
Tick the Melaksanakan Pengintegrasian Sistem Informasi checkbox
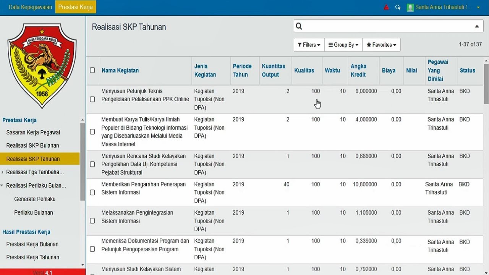tap(92, 221)
